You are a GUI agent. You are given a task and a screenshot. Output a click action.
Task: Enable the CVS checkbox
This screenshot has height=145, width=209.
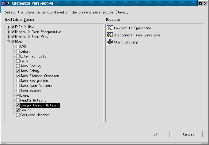pyautogui.click(x=18, y=46)
